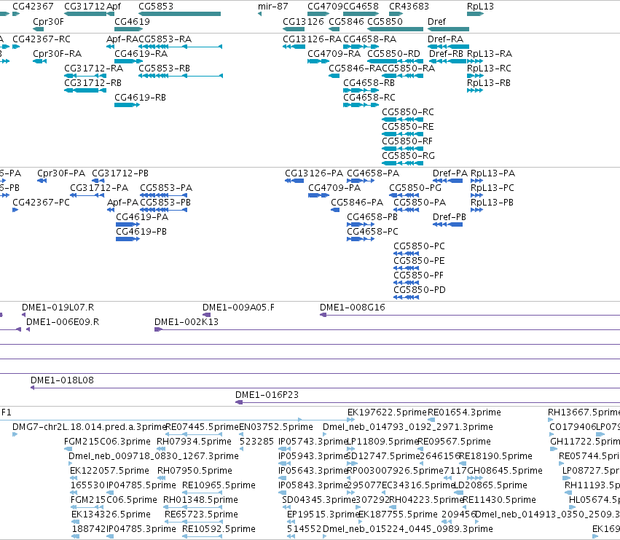Select EST label RH01348.5prime

click(x=200, y=501)
